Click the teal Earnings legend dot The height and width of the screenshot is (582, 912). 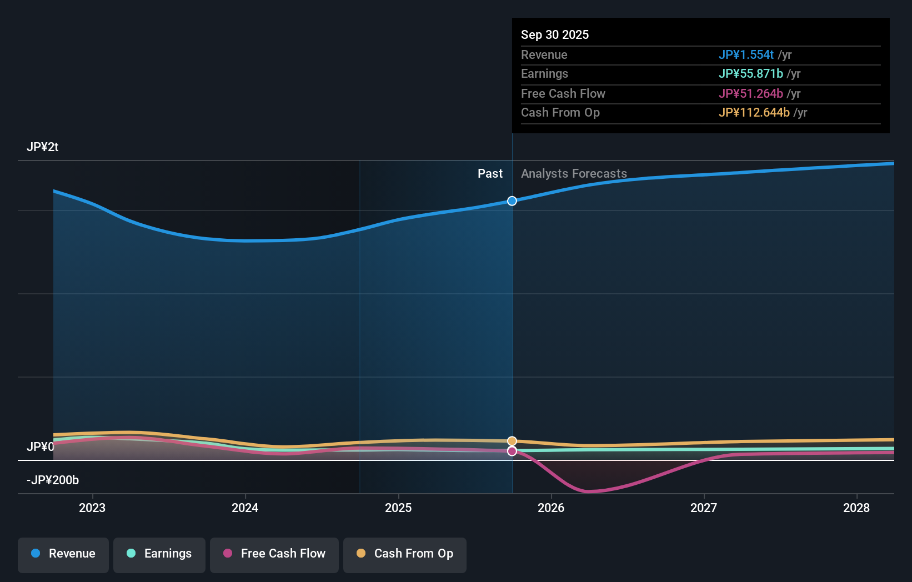[x=131, y=553]
